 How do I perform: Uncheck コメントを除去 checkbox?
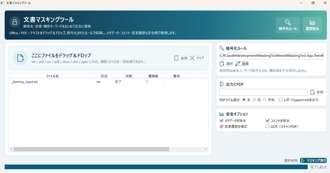[268, 121]
